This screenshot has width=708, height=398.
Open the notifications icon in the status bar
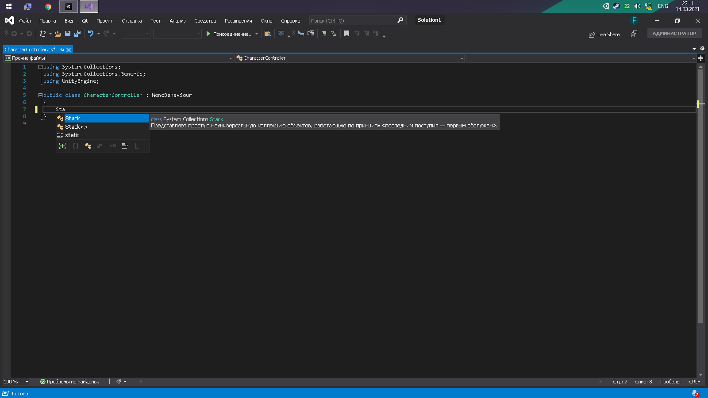pyautogui.click(x=695, y=393)
